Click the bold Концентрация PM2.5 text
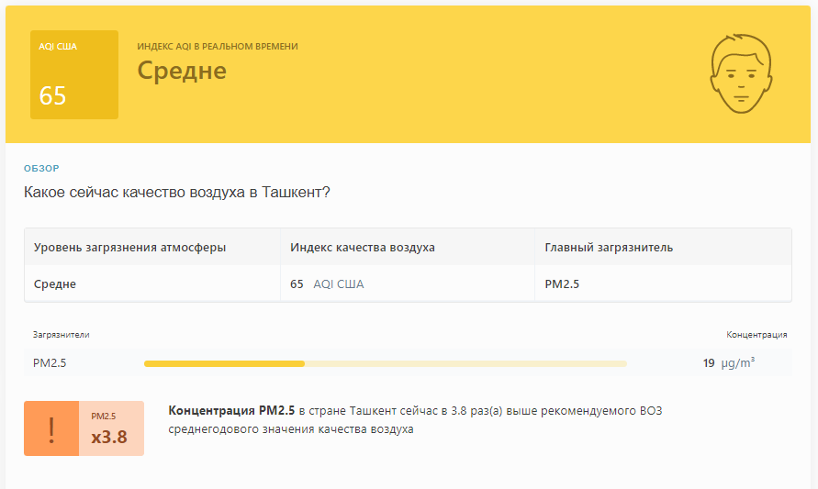The image size is (818, 489). pos(231,411)
